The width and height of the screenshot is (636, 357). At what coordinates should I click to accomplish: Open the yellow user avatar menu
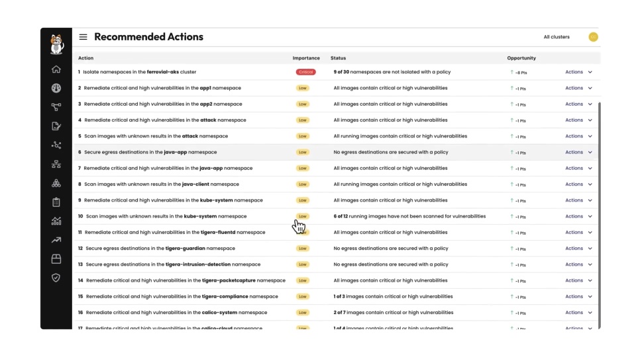[593, 37]
